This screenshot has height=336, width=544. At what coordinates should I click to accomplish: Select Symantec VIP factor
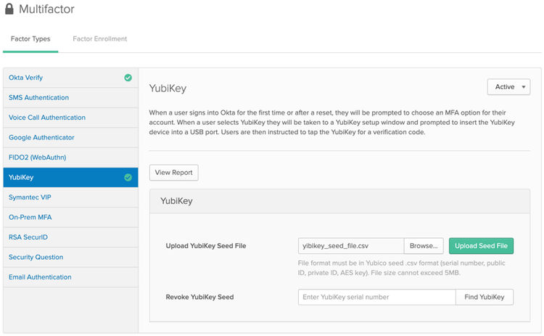click(x=31, y=197)
